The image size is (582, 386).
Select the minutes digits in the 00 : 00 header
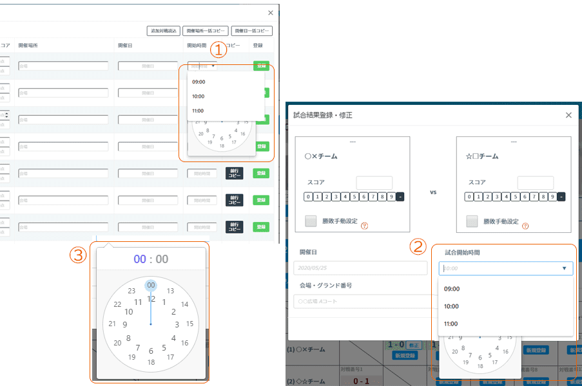162,259
